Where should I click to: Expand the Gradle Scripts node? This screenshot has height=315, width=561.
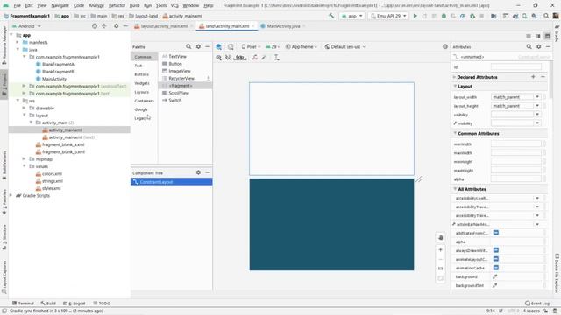11,195
